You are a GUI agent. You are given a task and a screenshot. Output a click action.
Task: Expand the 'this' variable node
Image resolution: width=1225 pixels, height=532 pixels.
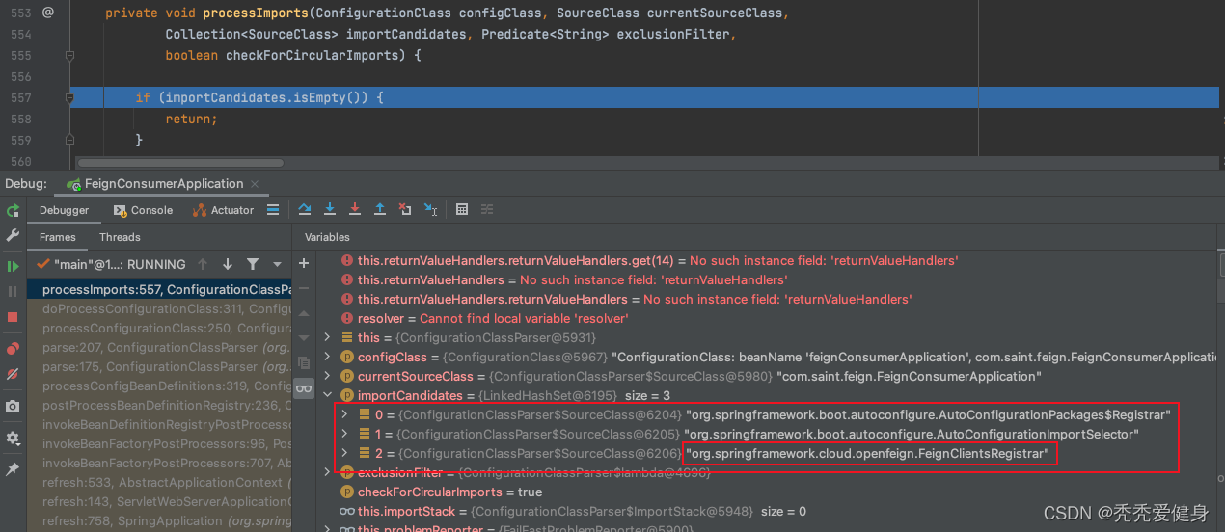(327, 337)
